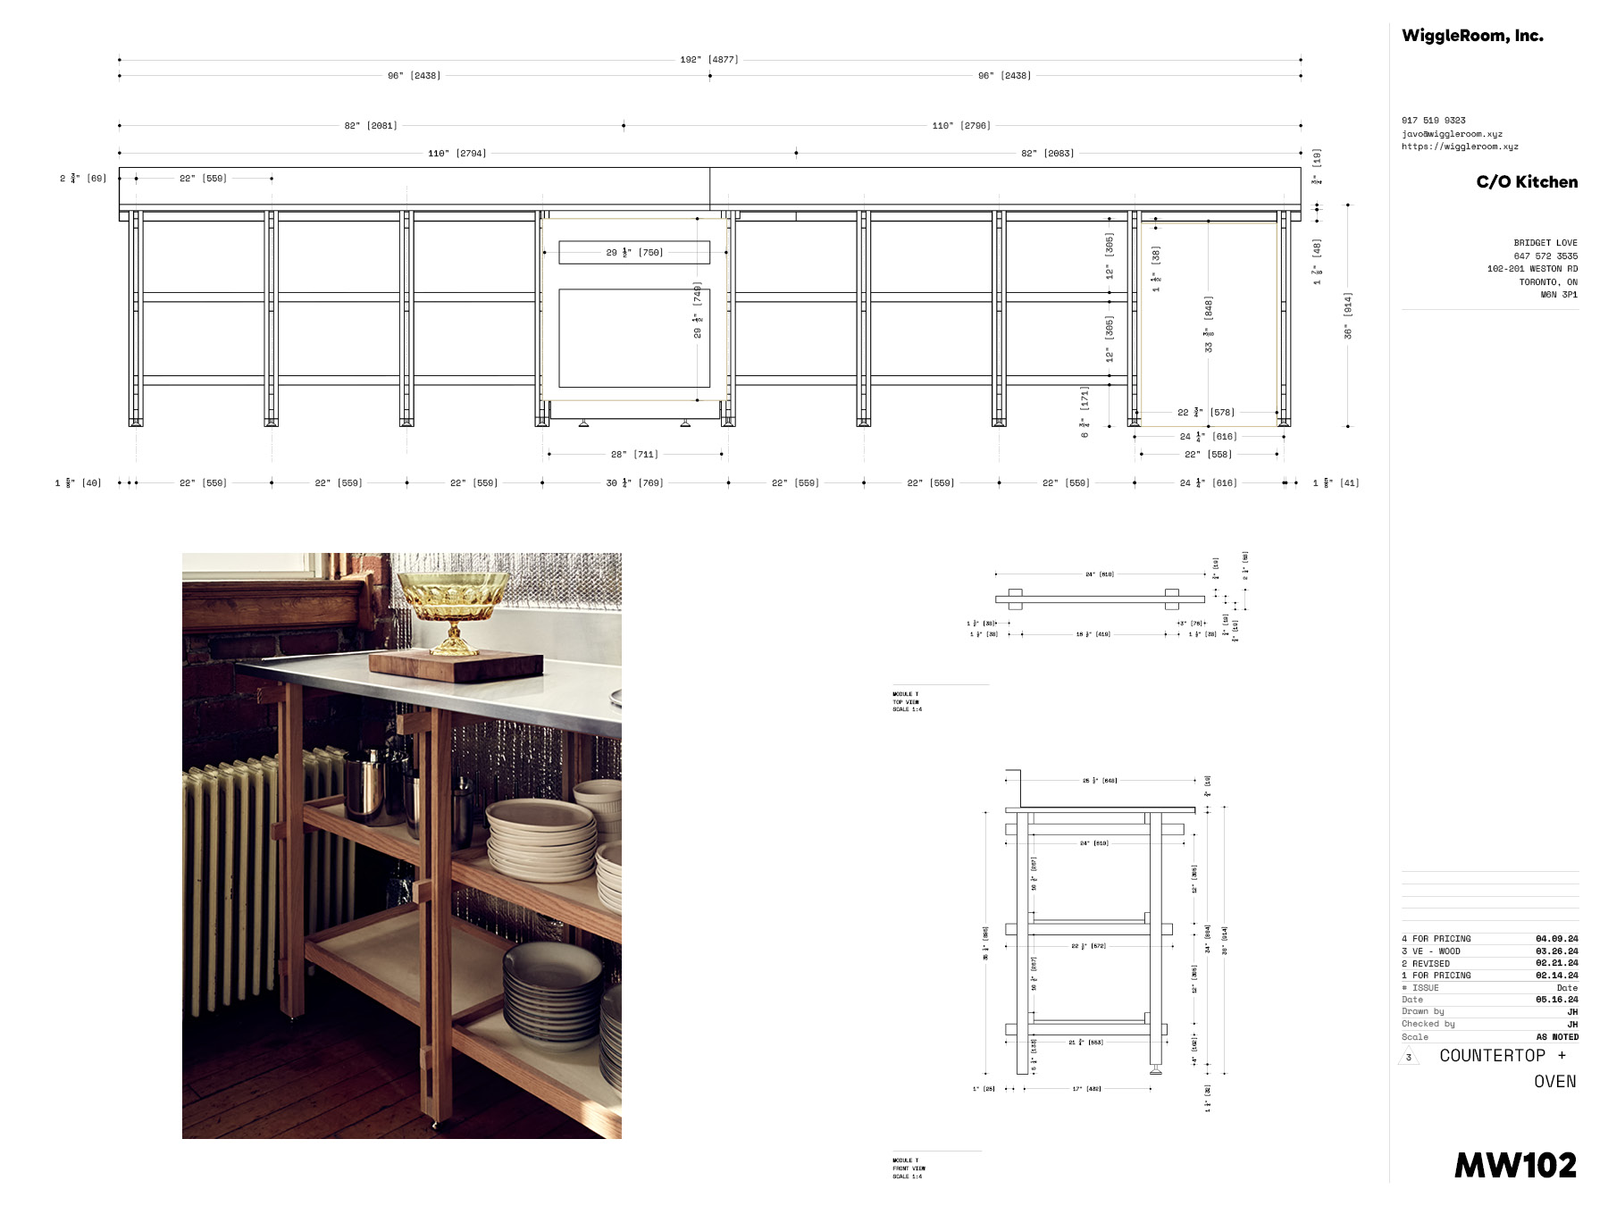Open the https://wiggleroom.xyz website link
This screenshot has width=1608, height=1206.
pyautogui.click(x=1459, y=147)
